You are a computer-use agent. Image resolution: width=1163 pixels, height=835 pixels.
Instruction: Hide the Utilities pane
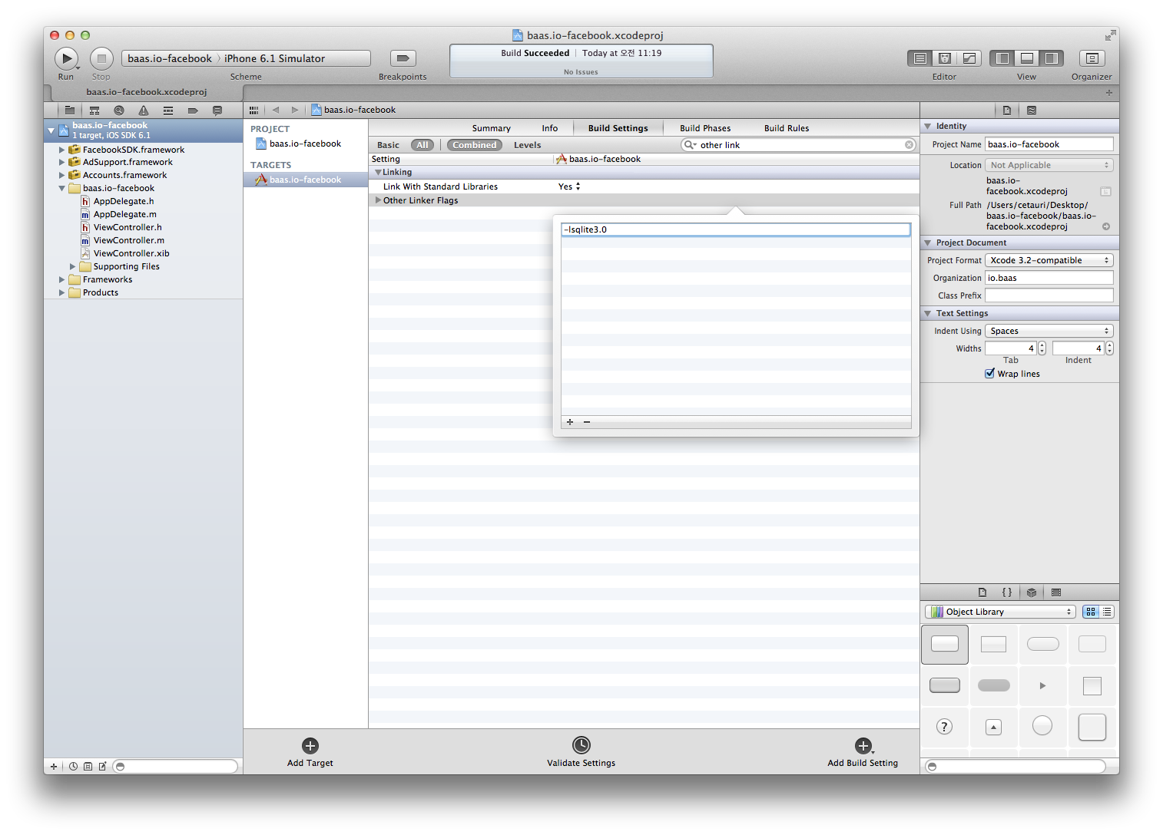1052,58
